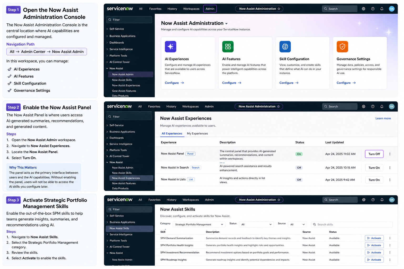This screenshot has height=269, width=404.
Task: Click the AK avatar on the Experiences page header
Action: (x=392, y=106)
